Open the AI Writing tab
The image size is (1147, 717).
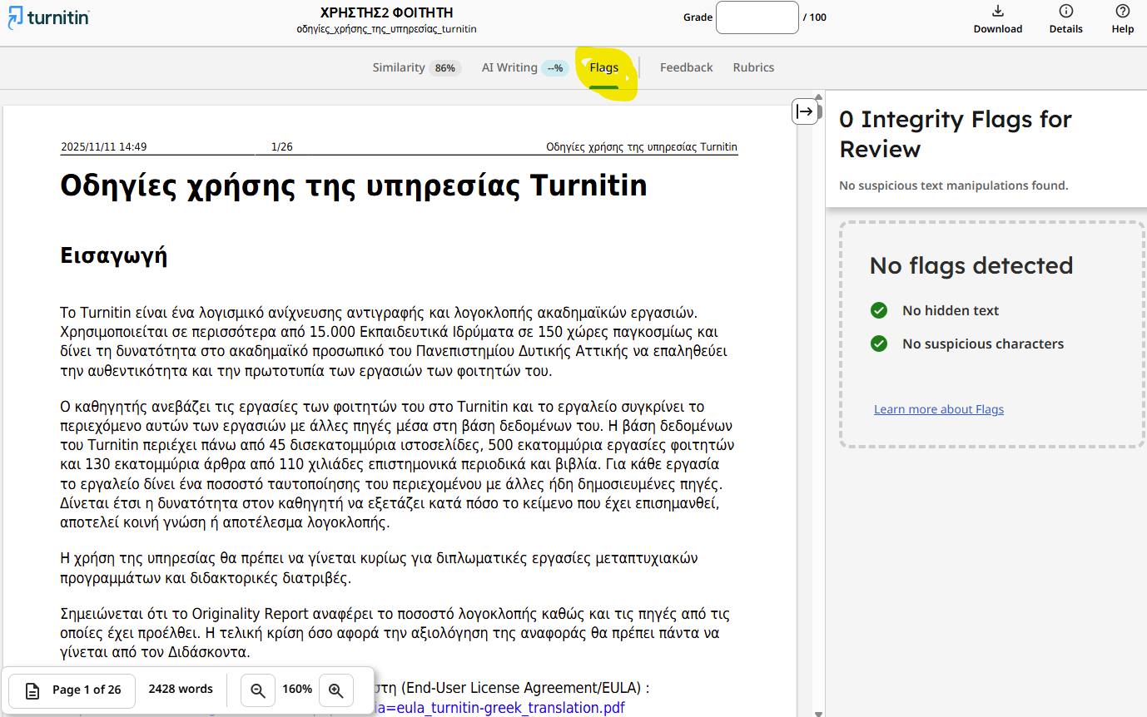(x=509, y=68)
